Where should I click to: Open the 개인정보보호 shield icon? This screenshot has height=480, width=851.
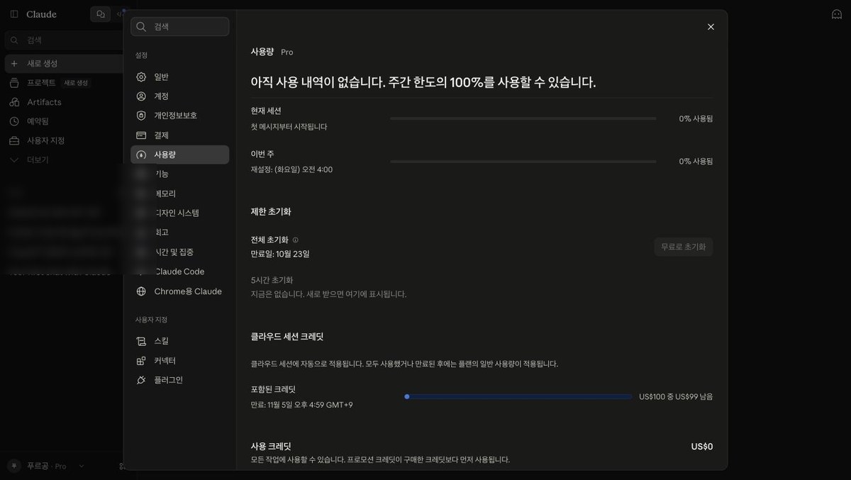click(x=141, y=116)
